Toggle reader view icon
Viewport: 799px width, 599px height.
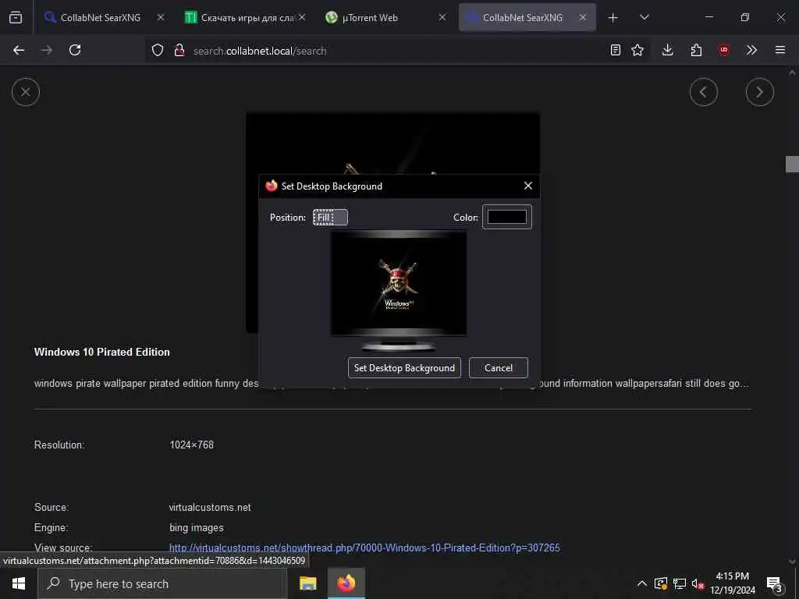pos(616,50)
